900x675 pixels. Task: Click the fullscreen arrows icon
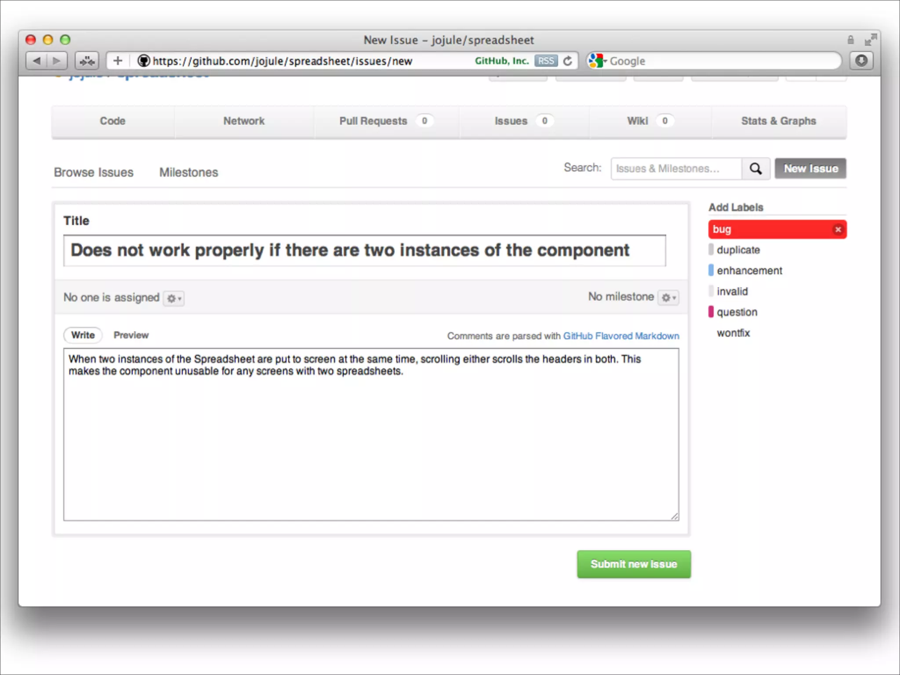[x=870, y=40]
